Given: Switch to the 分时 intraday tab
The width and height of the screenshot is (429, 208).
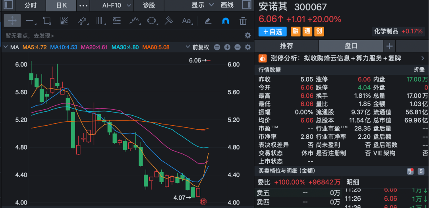Looking at the screenshot, I should coord(31,5).
